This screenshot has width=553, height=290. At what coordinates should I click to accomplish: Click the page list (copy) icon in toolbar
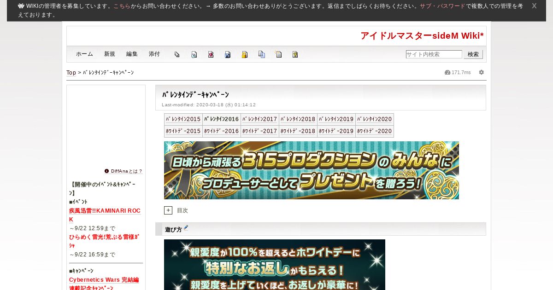(x=177, y=54)
